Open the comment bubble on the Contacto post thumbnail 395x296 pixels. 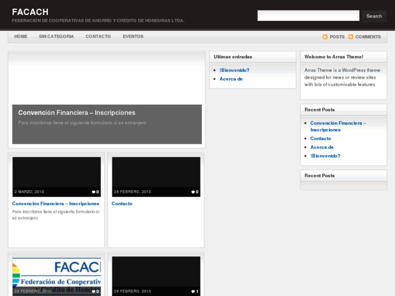click(195, 192)
